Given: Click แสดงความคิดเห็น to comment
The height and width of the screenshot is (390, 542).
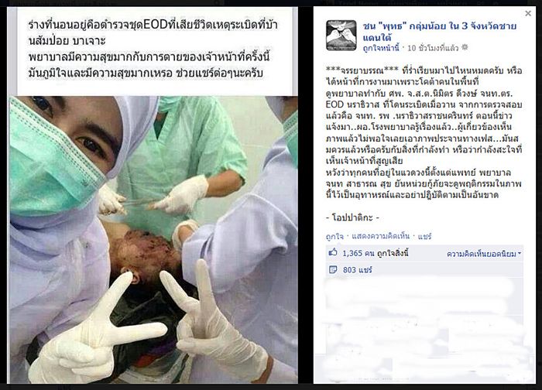Looking at the screenshot, I should [380, 236].
